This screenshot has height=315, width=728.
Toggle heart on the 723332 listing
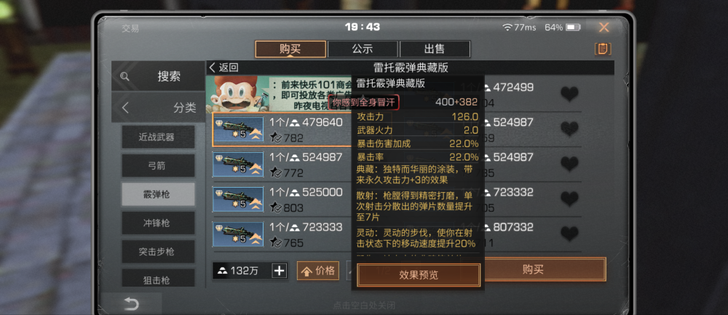click(x=569, y=199)
